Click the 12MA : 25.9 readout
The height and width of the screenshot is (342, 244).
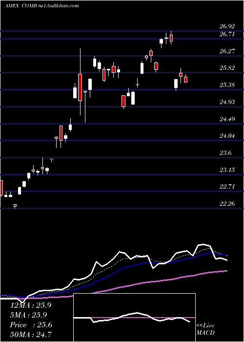pos(30,305)
